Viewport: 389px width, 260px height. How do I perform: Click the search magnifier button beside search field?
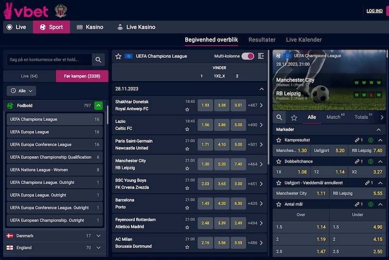tap(98, 60)
